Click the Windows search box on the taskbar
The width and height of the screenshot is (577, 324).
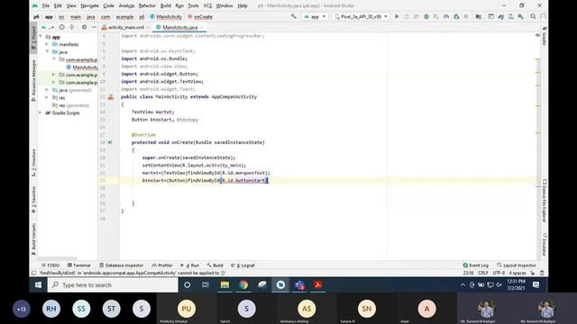pos(113,285)
